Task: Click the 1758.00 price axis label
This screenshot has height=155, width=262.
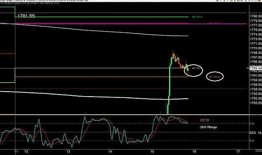Action: click(x=256, y=84)
